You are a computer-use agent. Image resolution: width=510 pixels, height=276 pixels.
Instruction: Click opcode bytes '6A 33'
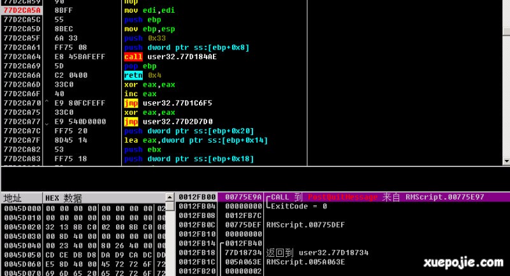point(66,38)
